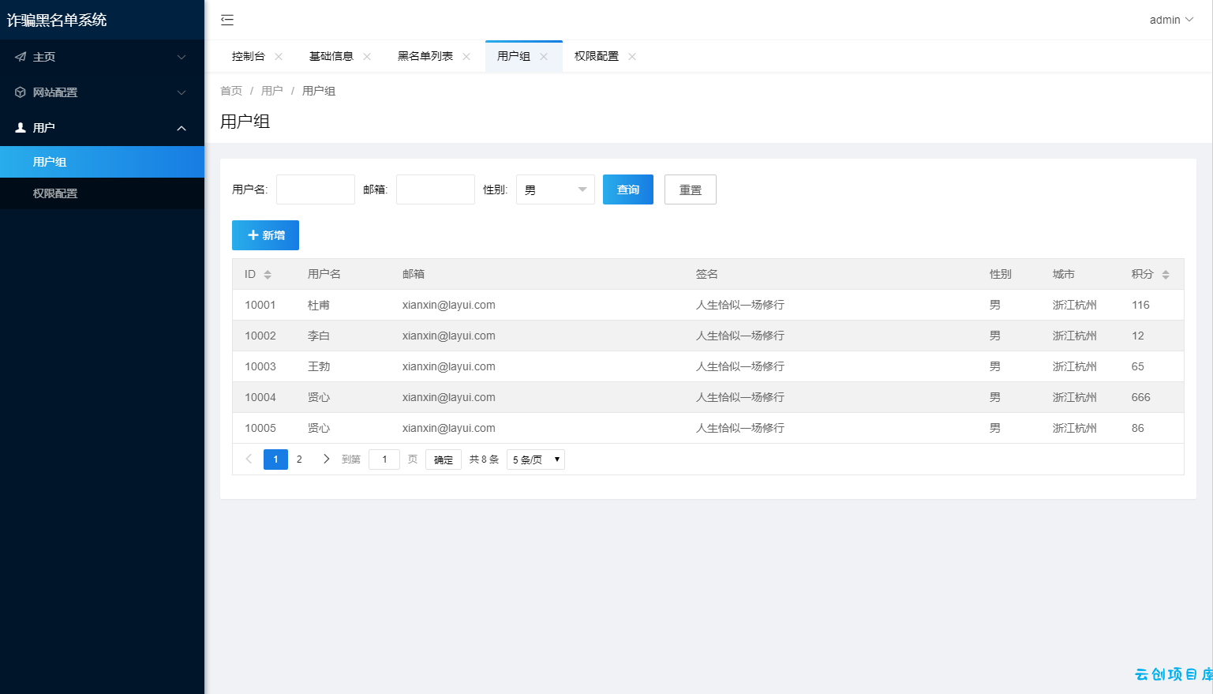The image size is (1213, 694).
Task: Sort the table by 积分 column arrows
Action: [1166, 274]
